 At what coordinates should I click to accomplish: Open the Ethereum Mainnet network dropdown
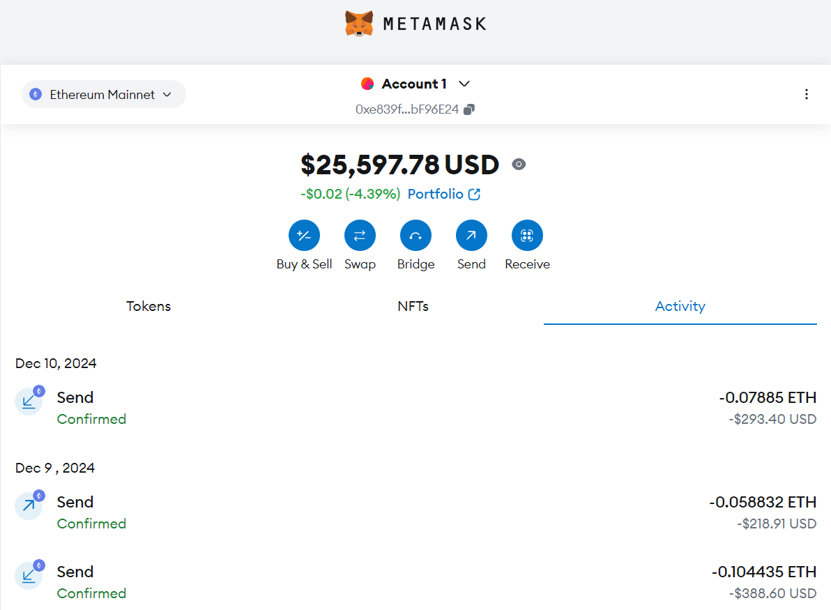[103, 94]
